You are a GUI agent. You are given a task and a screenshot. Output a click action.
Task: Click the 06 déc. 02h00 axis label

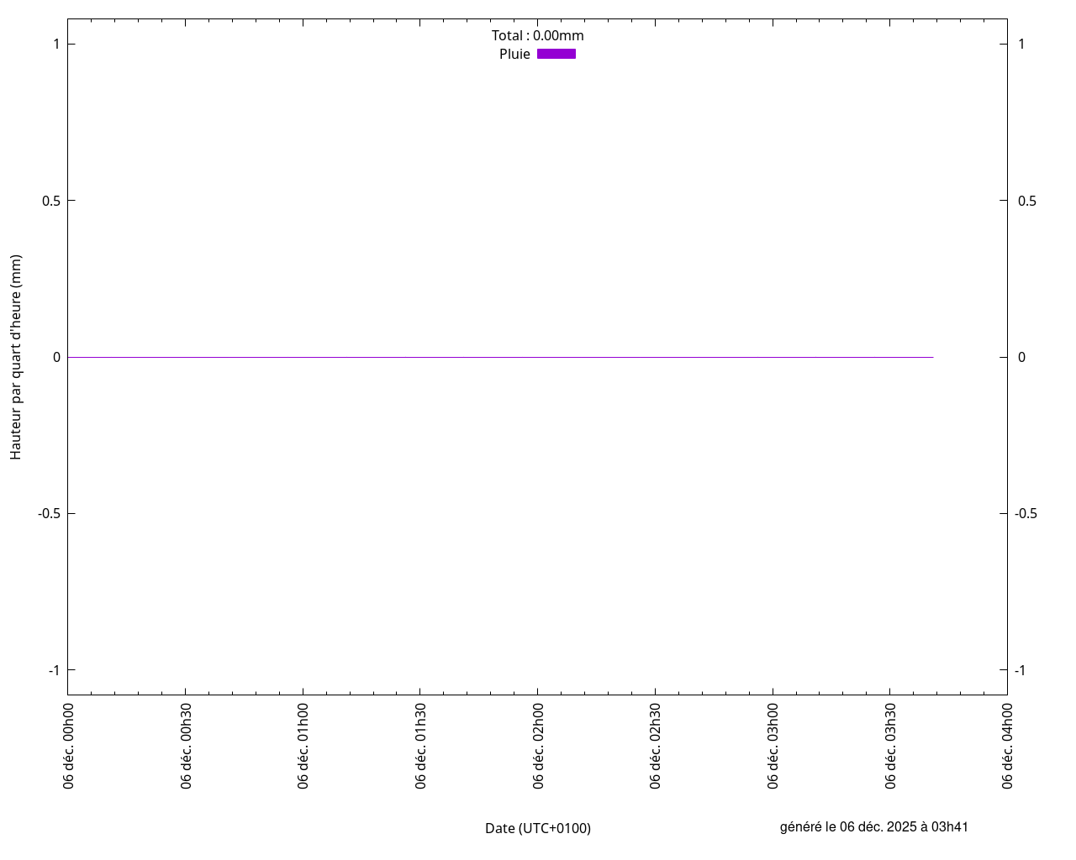click(x=538, y=746)
